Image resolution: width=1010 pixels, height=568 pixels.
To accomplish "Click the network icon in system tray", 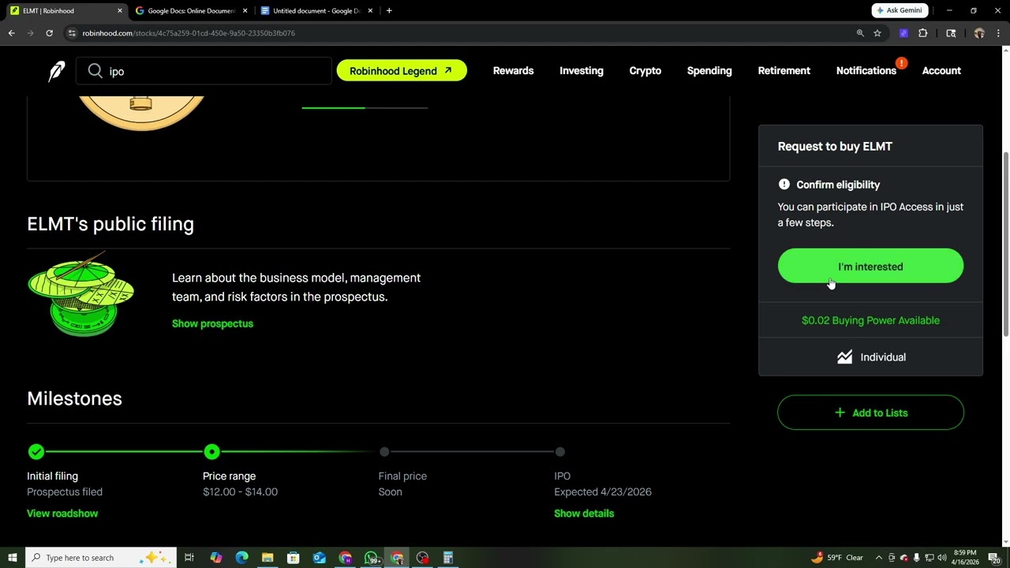I will click(929, 558).
